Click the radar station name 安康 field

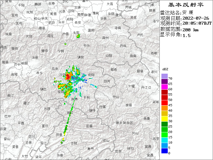[186, 13]
